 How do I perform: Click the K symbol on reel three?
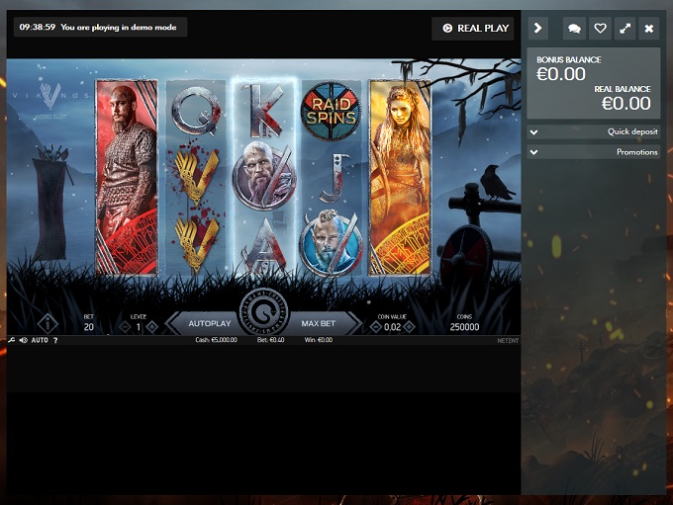click(264, 111)
